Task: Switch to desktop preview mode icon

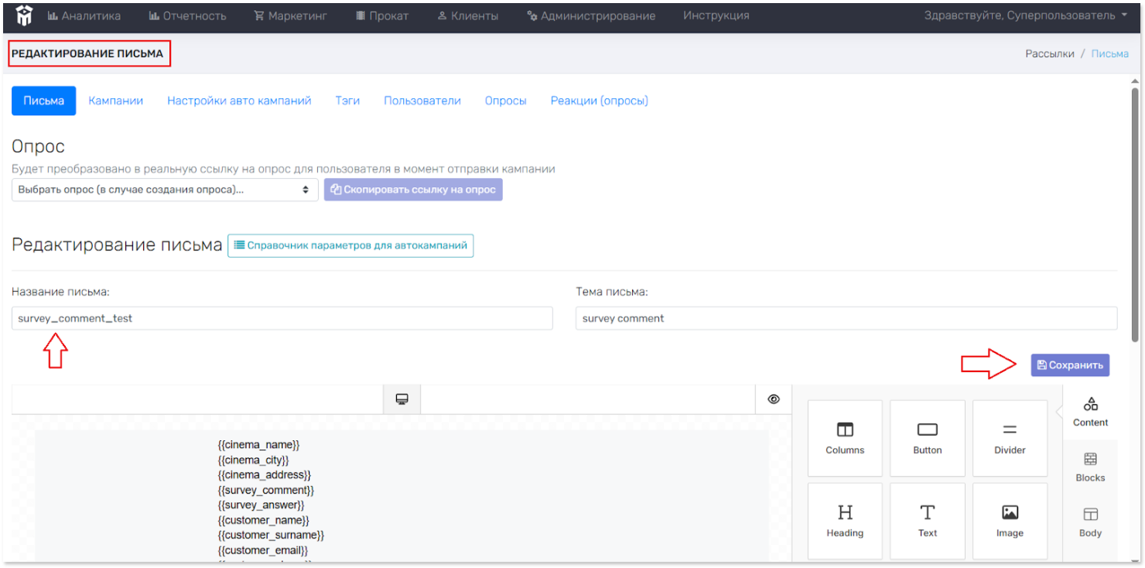Action: click(x=402, y=399)
